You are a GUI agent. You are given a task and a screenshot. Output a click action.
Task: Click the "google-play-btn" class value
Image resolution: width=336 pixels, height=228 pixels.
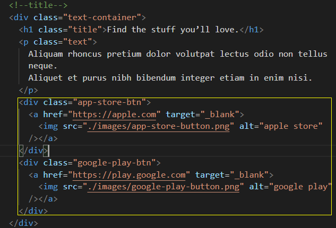[115, 163]
